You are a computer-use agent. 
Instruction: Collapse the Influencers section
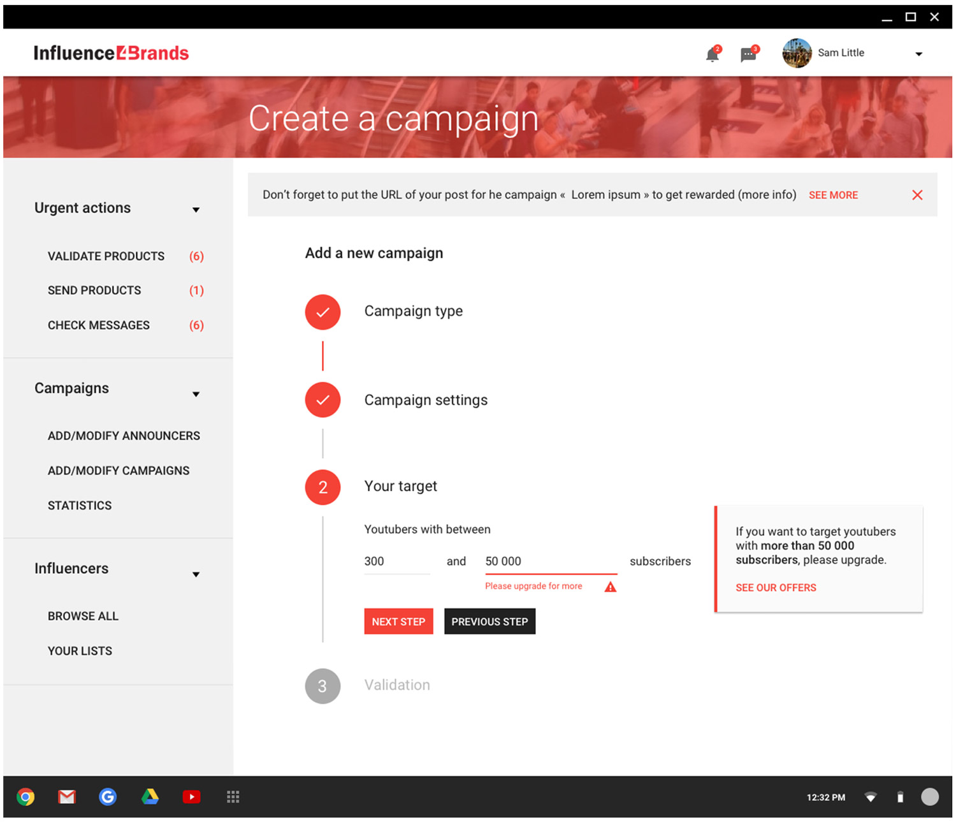pos(196,575)
